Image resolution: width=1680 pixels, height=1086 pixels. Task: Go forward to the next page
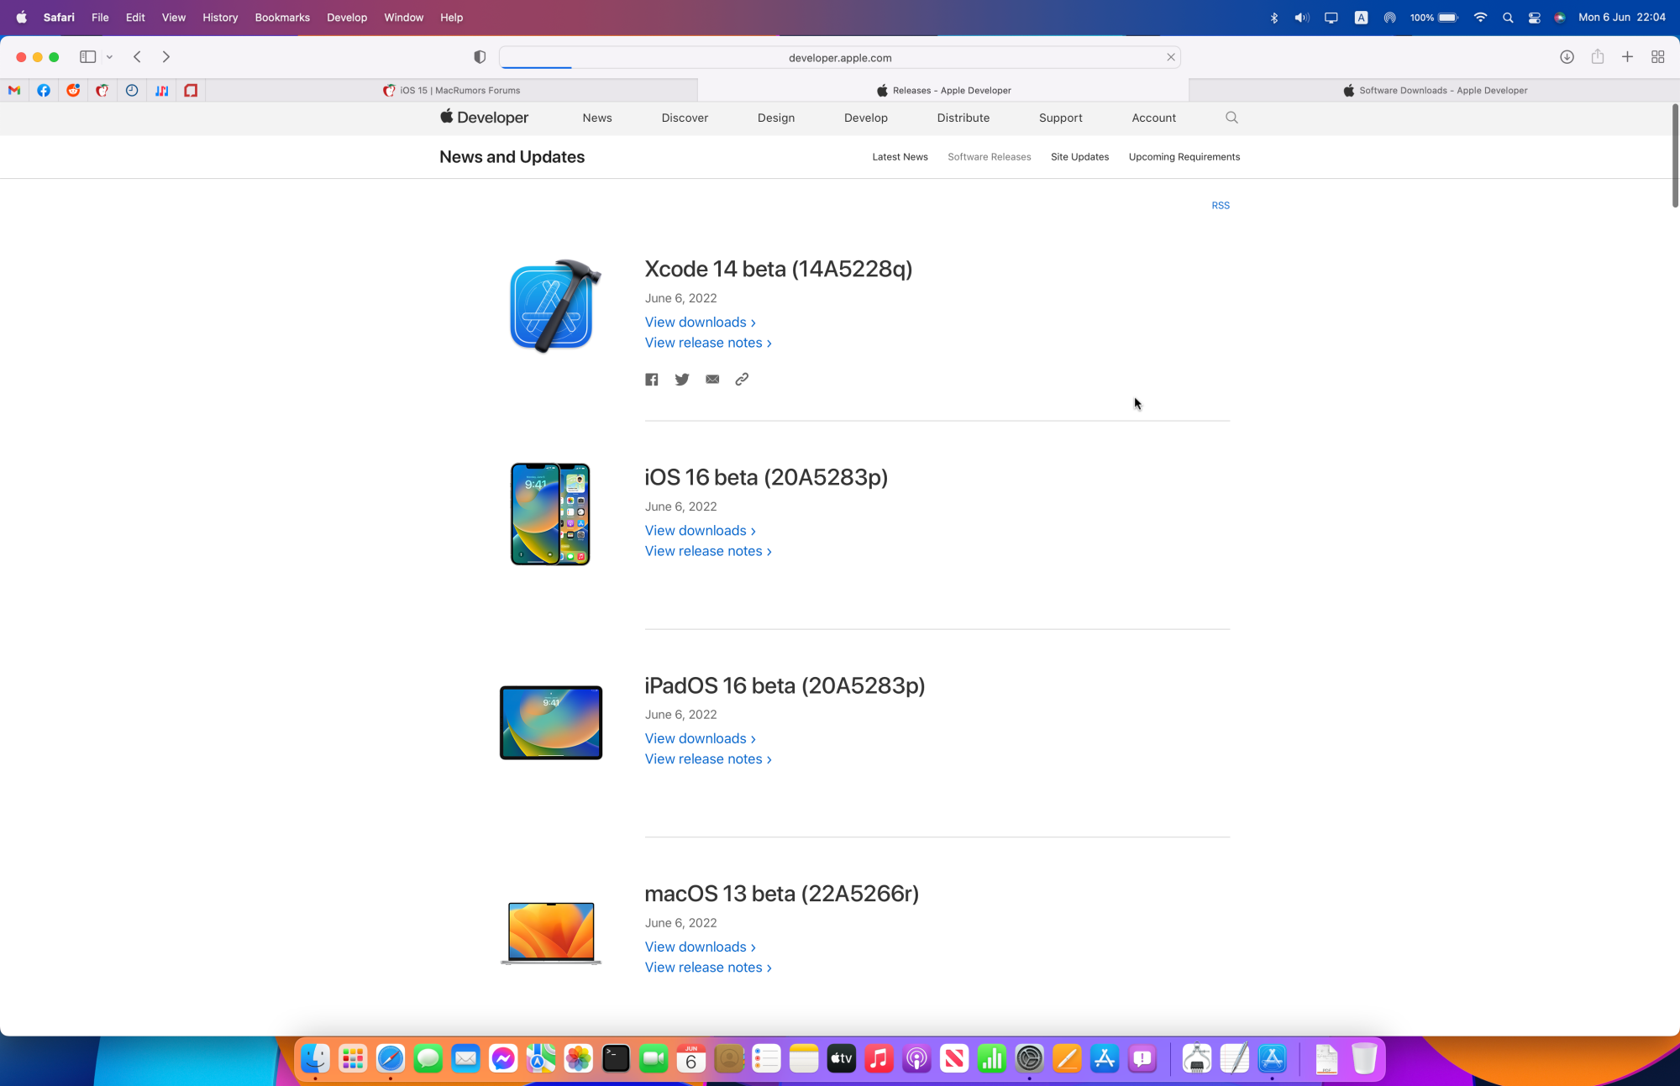pos(166,57)
